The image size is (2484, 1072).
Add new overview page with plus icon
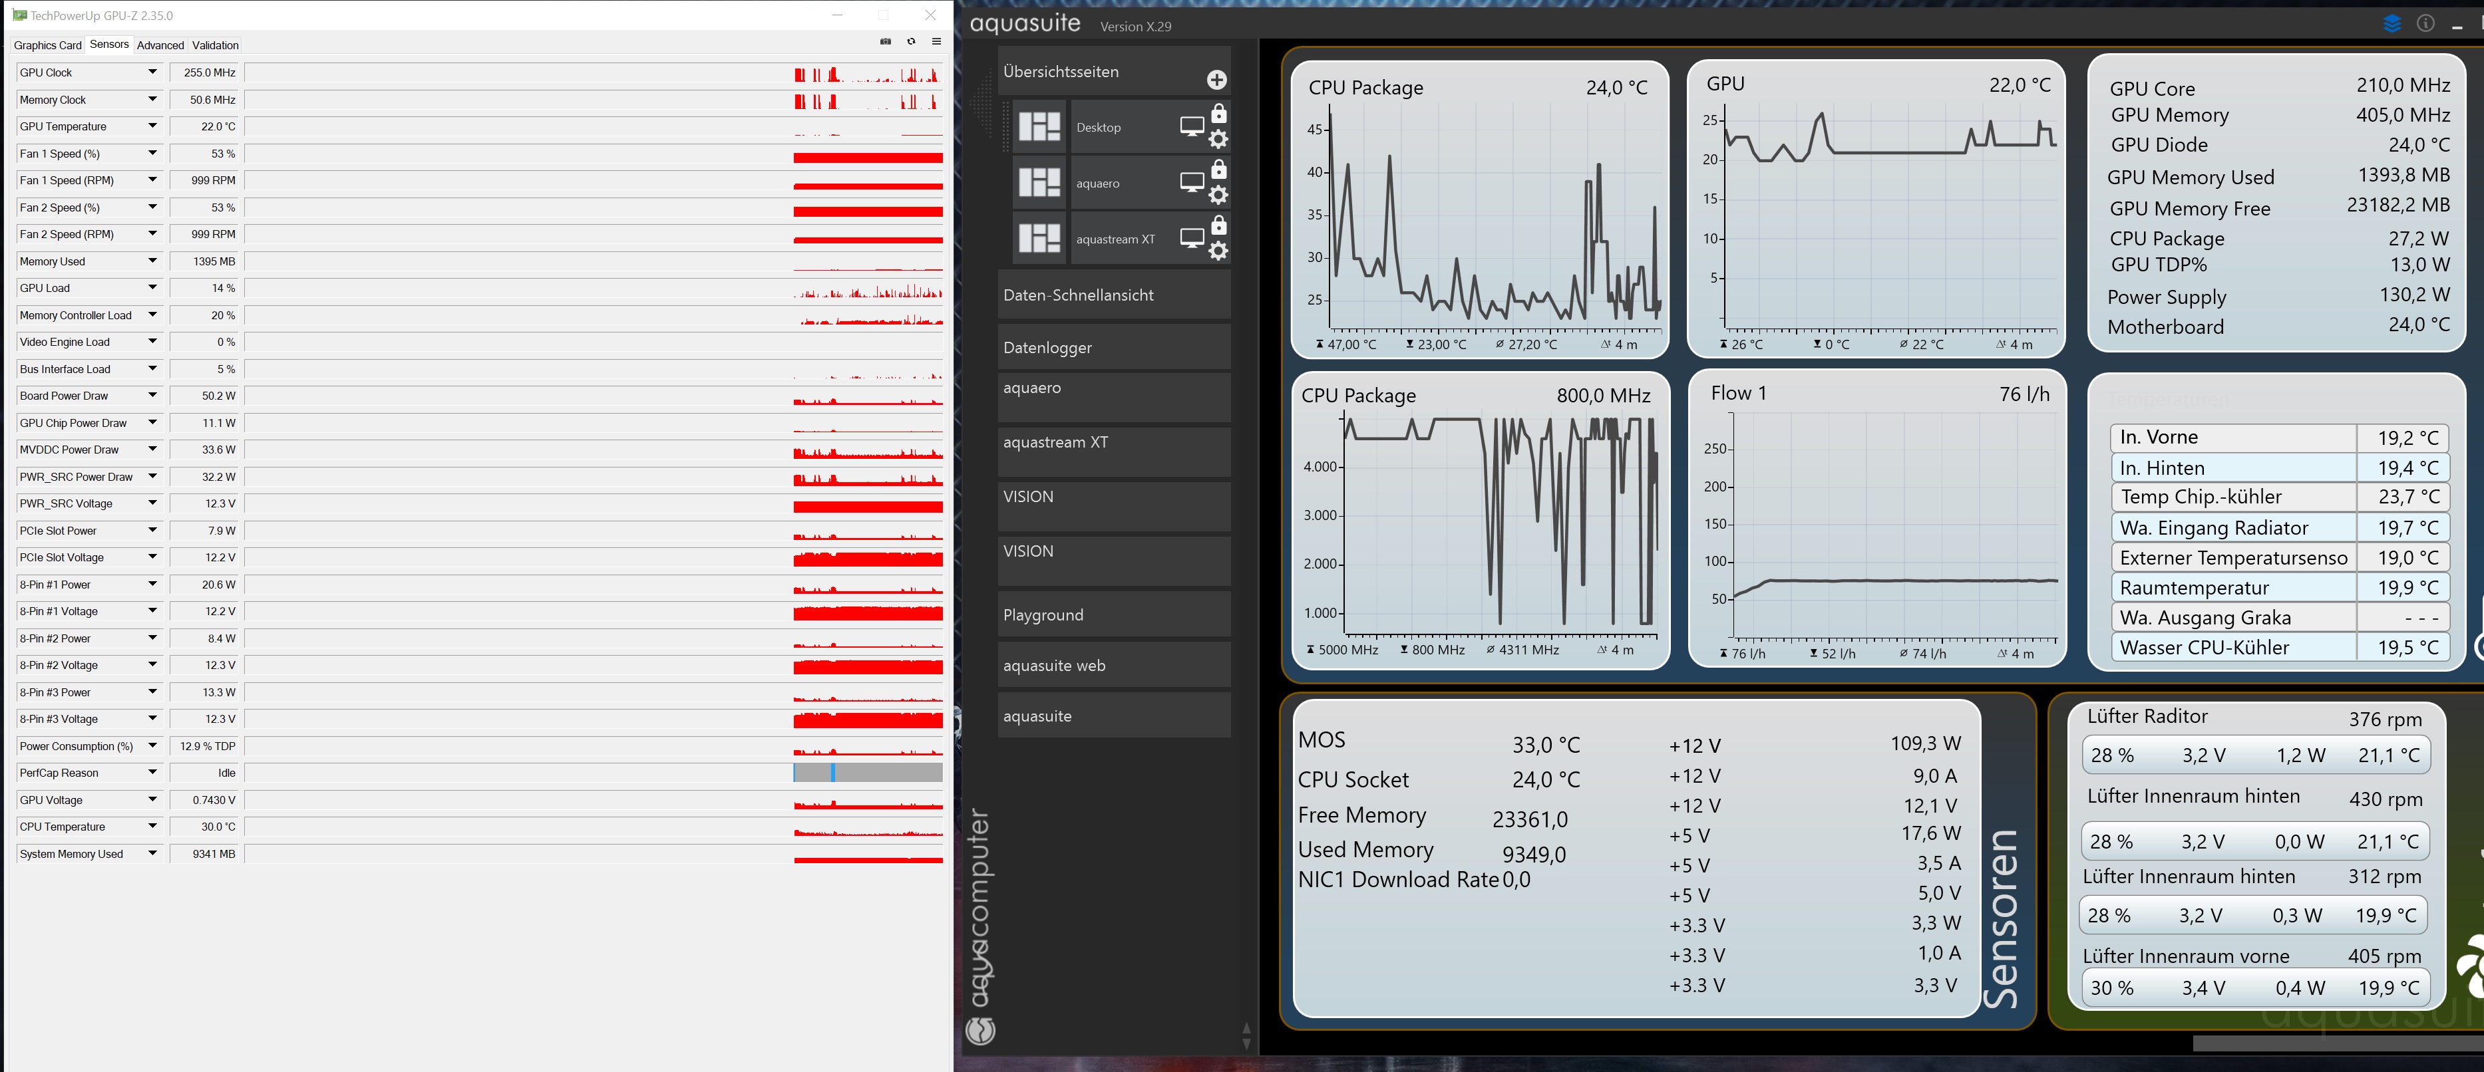coord(1217,80)
